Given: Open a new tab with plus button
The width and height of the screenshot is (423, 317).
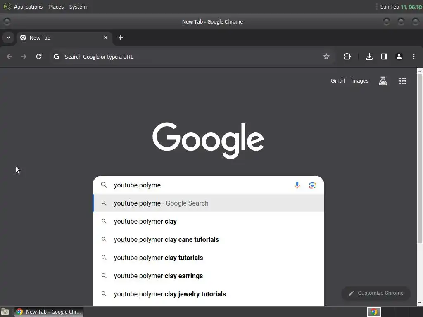Looking at the screenshot, I should (121, 38).
